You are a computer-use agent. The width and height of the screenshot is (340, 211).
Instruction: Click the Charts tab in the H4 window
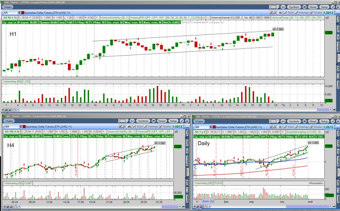(9, 121)
